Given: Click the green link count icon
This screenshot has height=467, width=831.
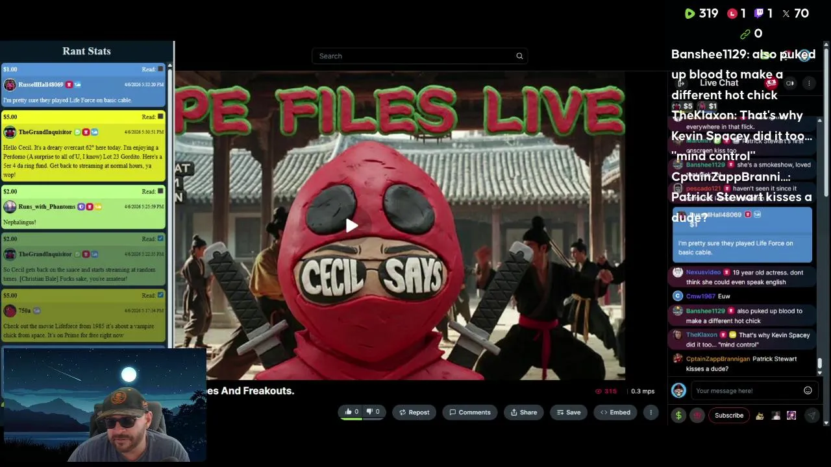Looking at the screenshot, I should pyautogui.click(x=745, y=34).
